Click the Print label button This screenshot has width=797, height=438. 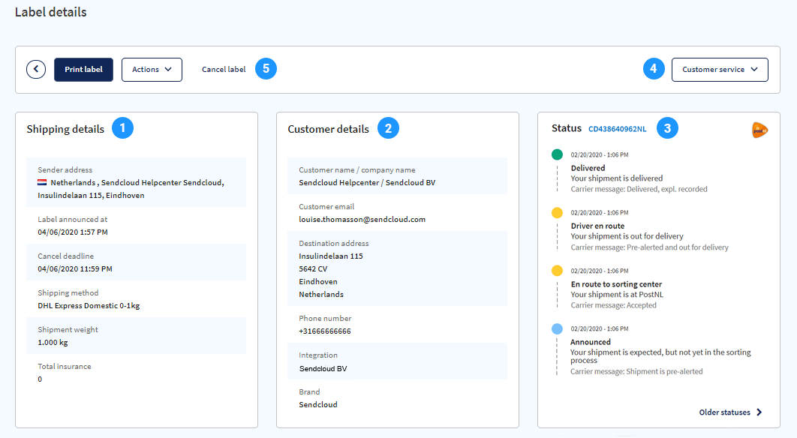83,70
